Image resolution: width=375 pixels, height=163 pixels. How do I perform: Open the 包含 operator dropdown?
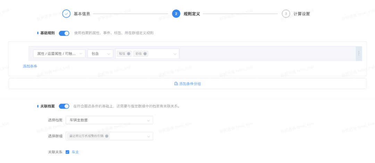[100, 54]
